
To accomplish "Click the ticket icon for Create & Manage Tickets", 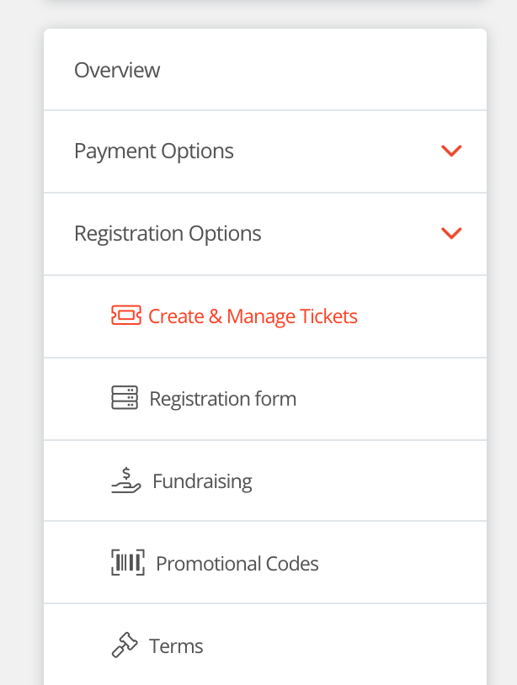I will click(125, 316).
